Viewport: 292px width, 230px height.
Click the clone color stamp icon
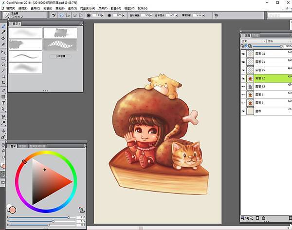[82, 210]
